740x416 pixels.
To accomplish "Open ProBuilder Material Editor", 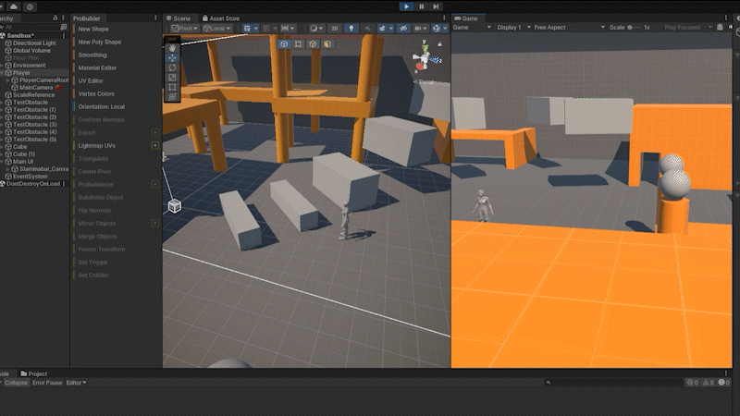I will 97,67.
